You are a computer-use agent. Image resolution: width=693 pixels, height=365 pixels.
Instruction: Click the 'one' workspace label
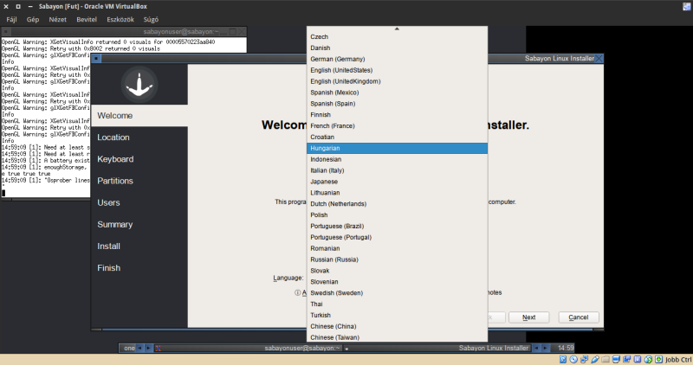click(129, 349)
